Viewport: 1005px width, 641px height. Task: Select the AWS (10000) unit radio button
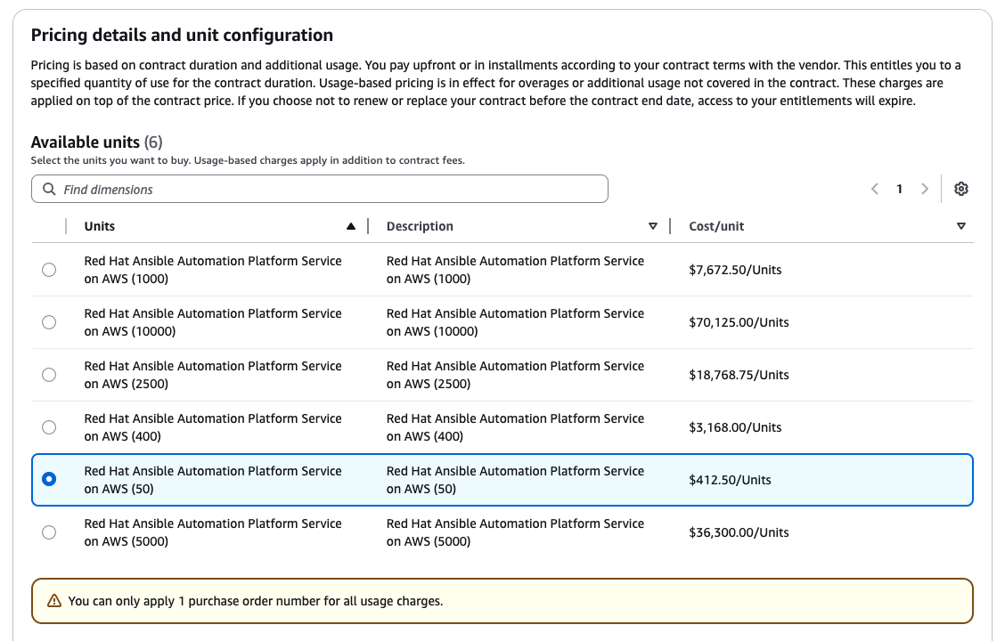49,322
